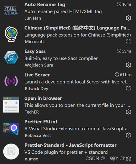The height and width of the screenshot is (164, 136).
Task: Click the globe icon of the Chinese Language Pack
Action: pyautogui.click(x=11, y=34)
